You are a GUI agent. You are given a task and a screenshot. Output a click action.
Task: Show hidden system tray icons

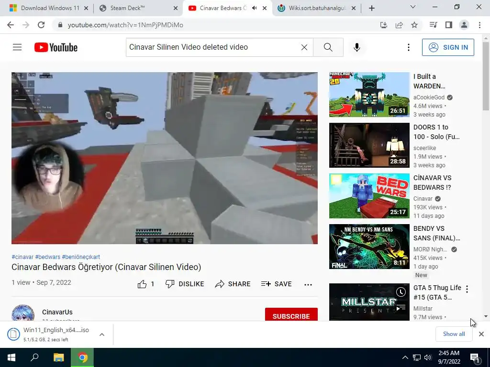[x=405, y=357]
